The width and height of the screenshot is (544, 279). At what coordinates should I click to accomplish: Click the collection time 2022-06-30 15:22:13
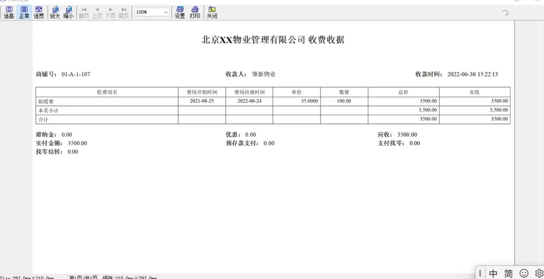click(x=472, y=74)
